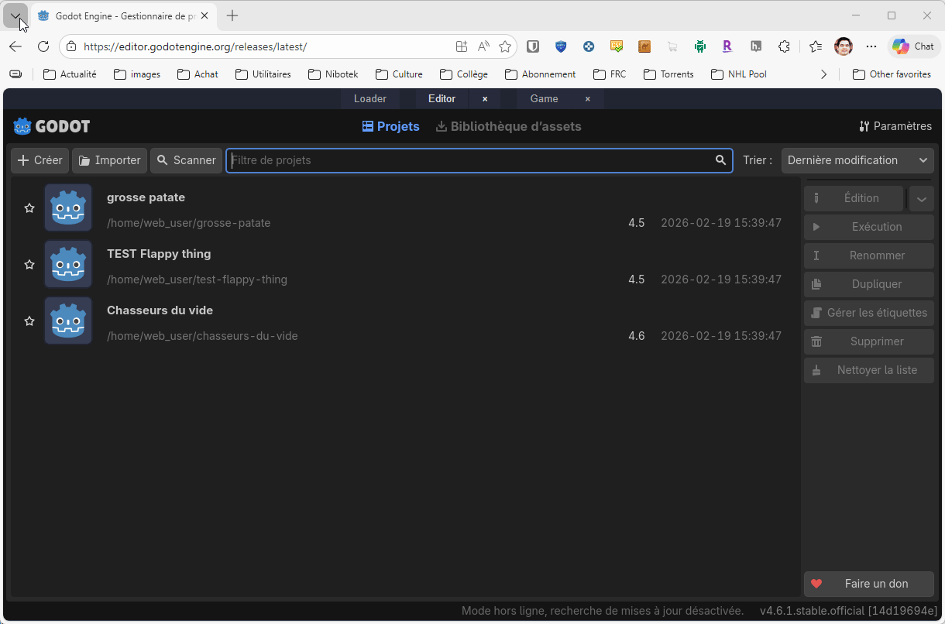Viewport: 945px width, 624px height.
Task: Mark Chasseurs du vide as favorite
Action: pos(29,321)
